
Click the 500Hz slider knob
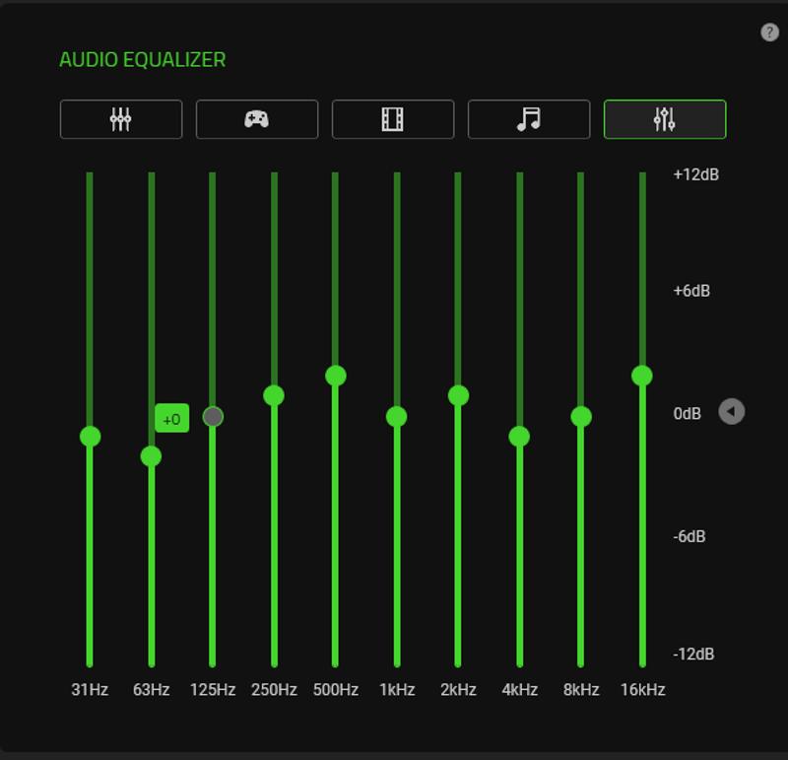(335, 376)
